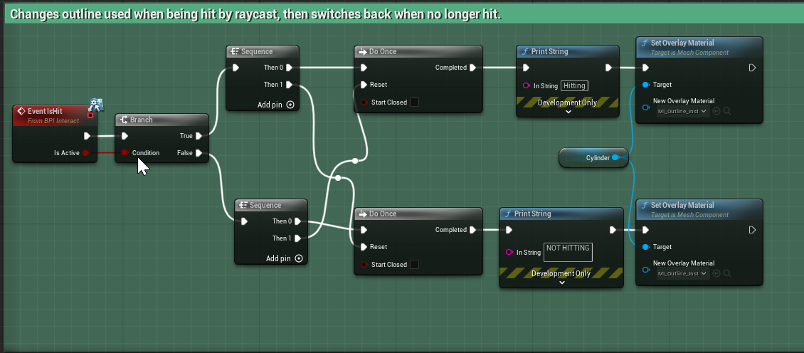Click browse magnifier on Set Overlay after NOT HITTING
Viewport: 804px width, 353px height.
pos(727,273)
